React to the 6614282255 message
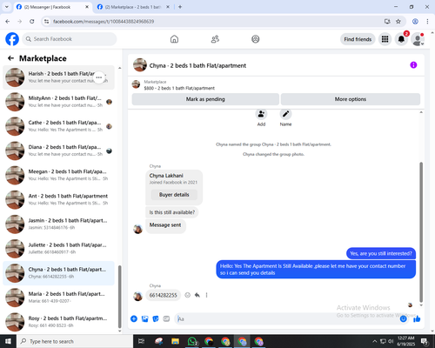The width and height of the screenshot is (435, 348). 188,295
